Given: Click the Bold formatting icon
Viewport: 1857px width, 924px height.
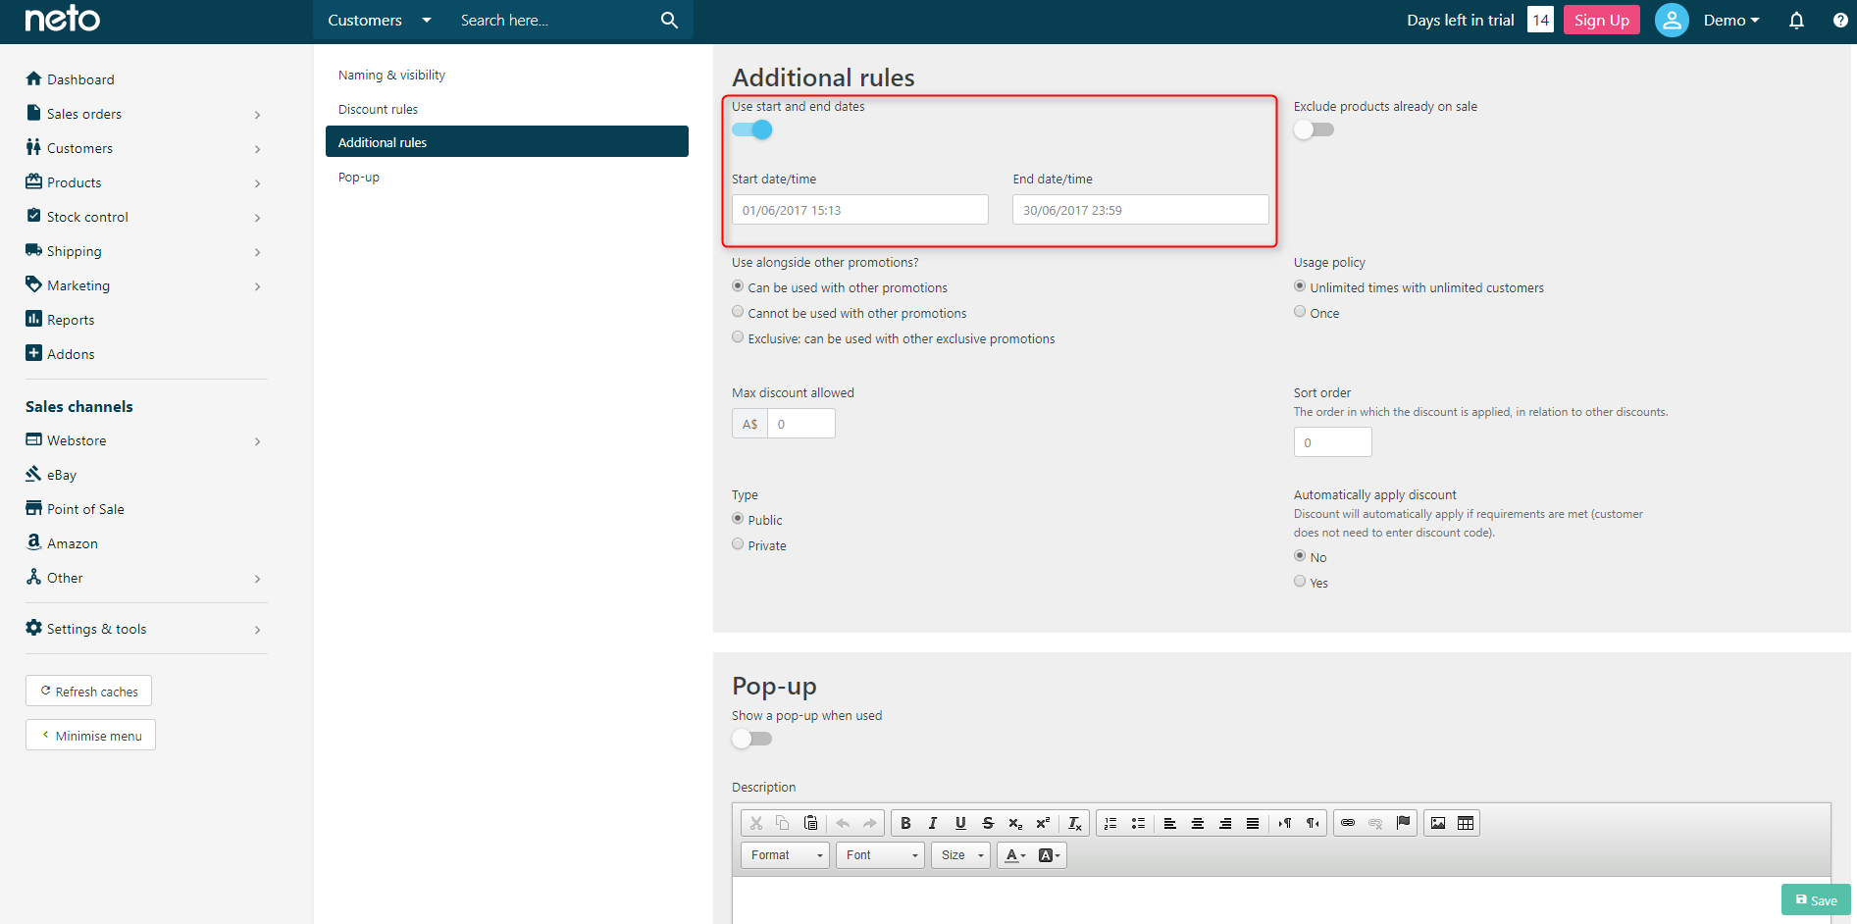Looking at the screenshot, I should pos(905,823).
